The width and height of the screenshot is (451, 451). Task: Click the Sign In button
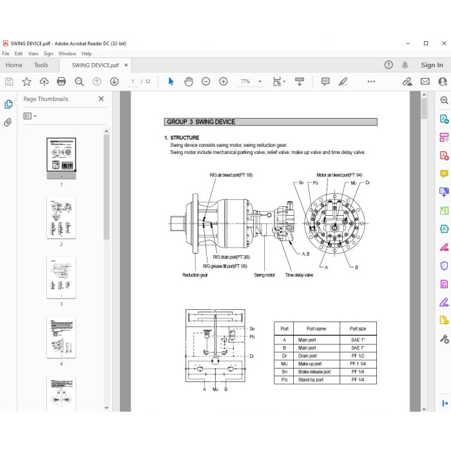pyautogui.click(x=432, y=65)
